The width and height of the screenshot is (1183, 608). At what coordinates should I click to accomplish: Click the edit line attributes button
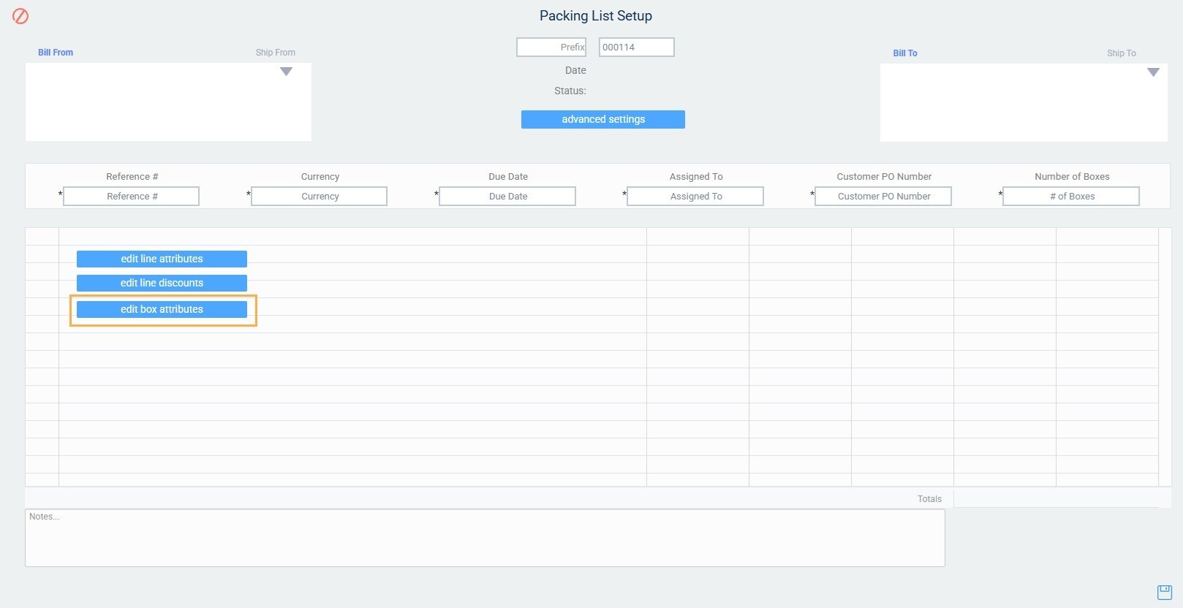click(x=162, y=259)
